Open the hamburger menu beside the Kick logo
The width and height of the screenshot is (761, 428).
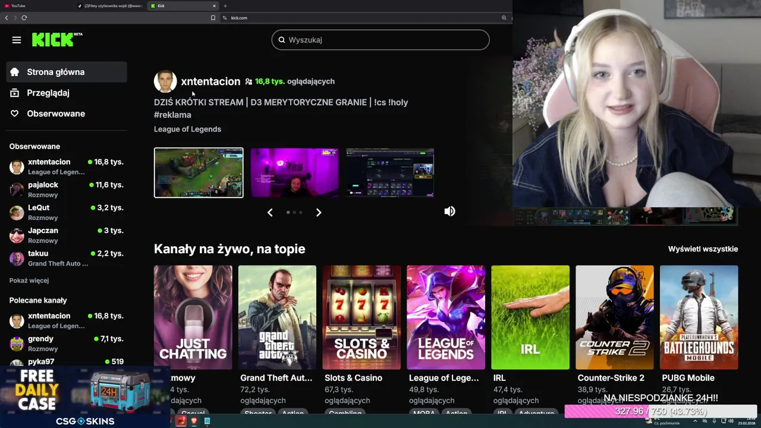click(17, 40)
